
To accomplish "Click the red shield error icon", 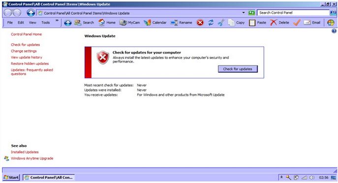I will (103, 58).
